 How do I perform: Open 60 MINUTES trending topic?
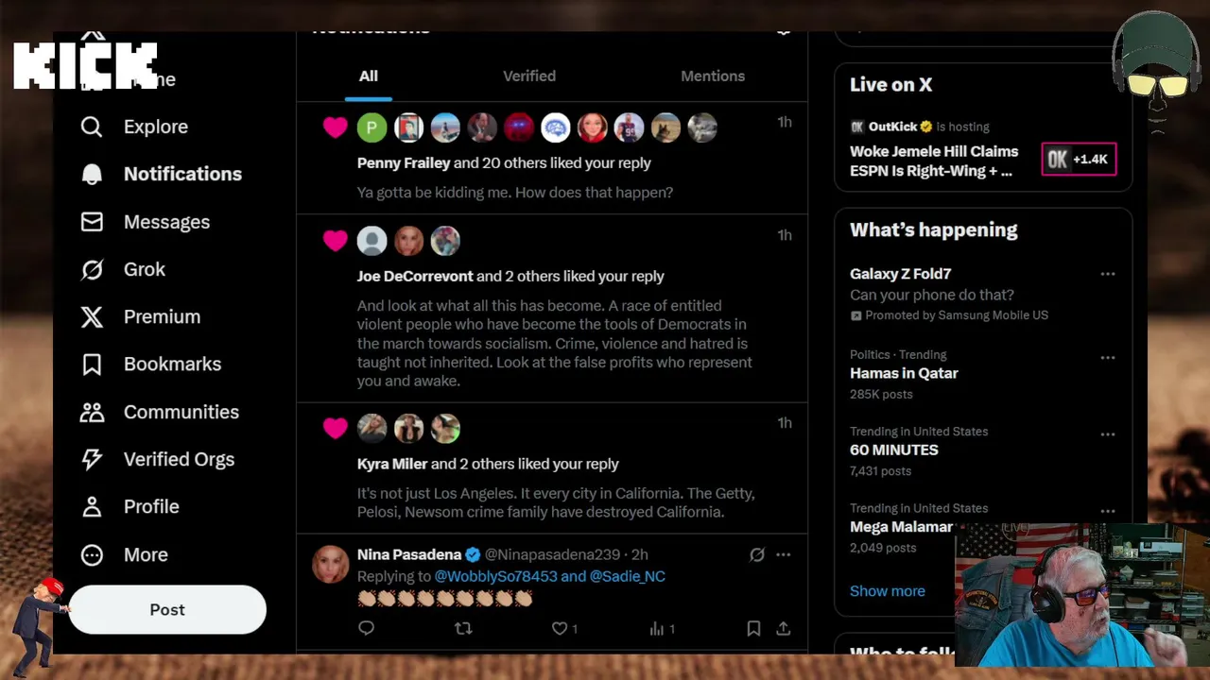[x=894, y=450]
